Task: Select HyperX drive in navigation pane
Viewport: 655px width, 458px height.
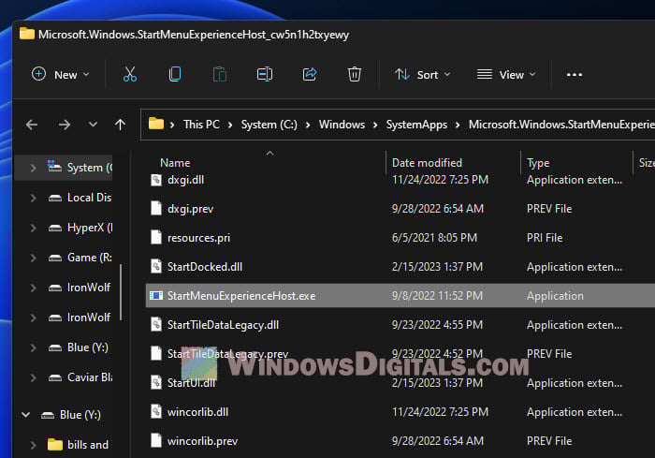Action: 90,228
